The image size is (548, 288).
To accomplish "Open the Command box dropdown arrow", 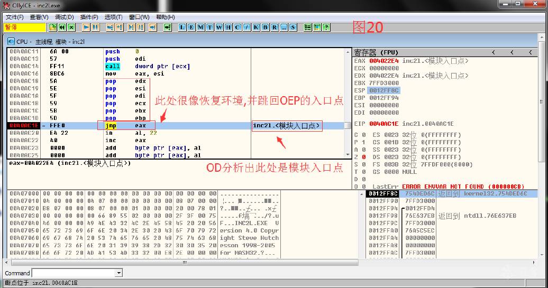I will pyautogui.click(x=119, y=273).
